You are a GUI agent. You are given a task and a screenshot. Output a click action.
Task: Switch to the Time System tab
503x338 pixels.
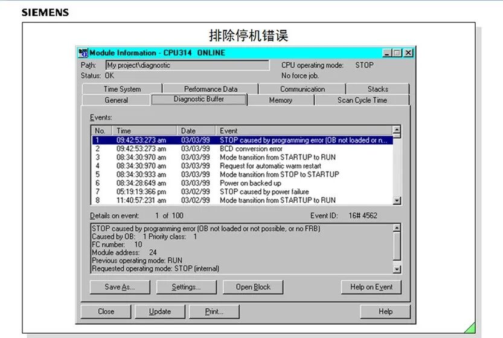pyautogui.click(x=122, y=89)
